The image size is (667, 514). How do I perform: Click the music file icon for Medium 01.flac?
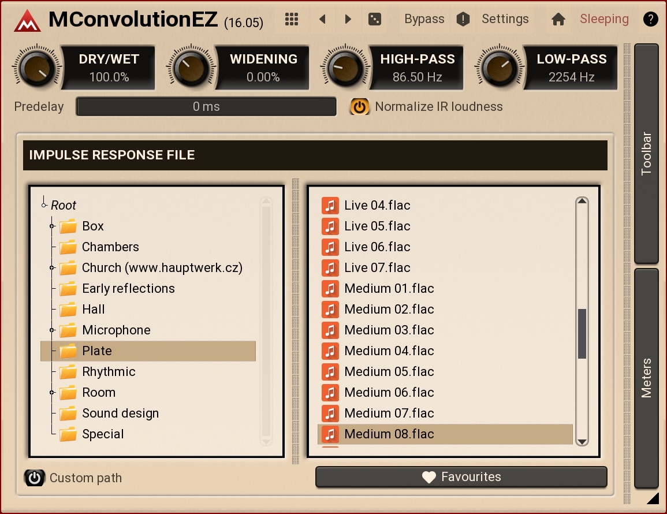click(330, 289)
